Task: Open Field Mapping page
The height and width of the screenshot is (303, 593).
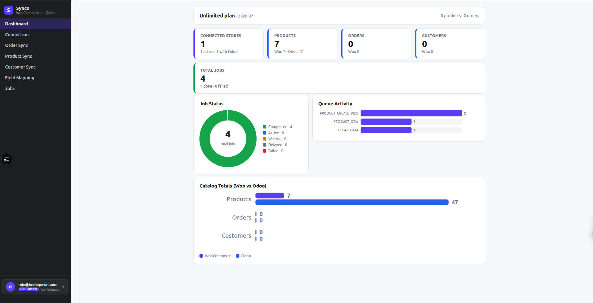Action: point(36,78)
